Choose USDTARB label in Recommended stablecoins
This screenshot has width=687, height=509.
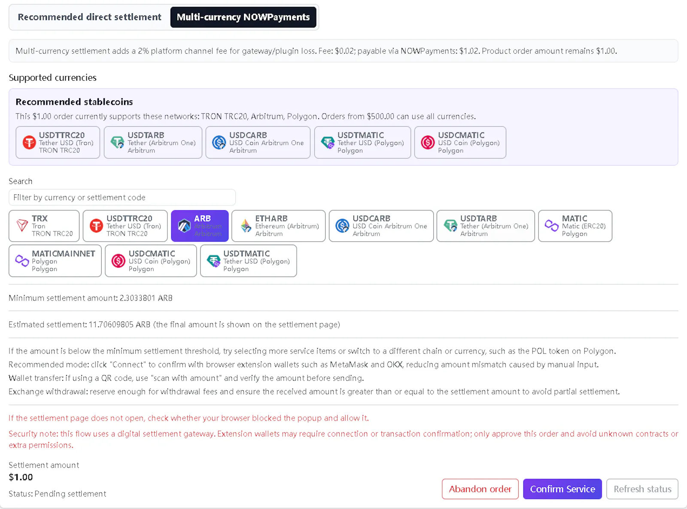click(146, 135)
